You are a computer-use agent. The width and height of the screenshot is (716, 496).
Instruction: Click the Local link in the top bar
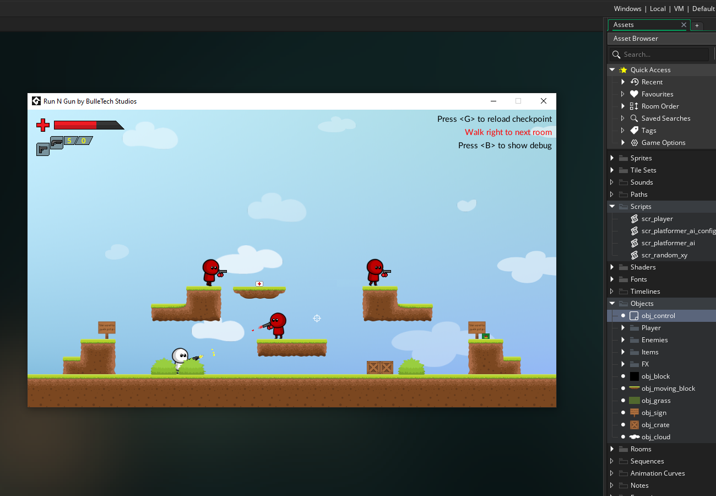(658, 8)
